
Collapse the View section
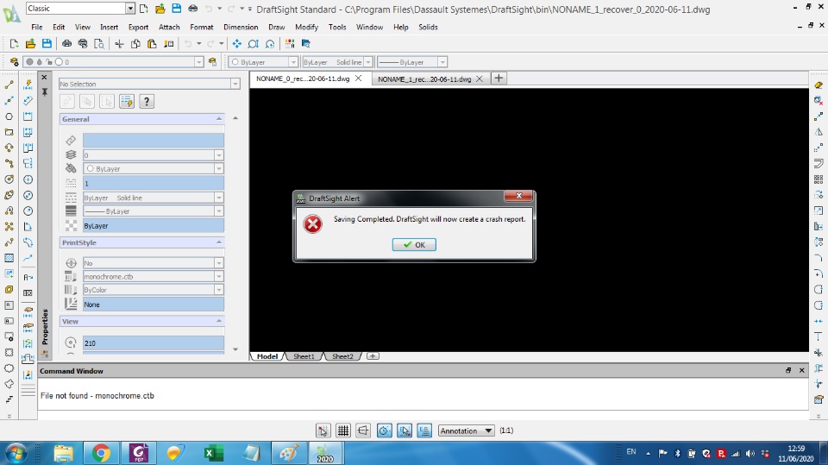coord(218,321)
